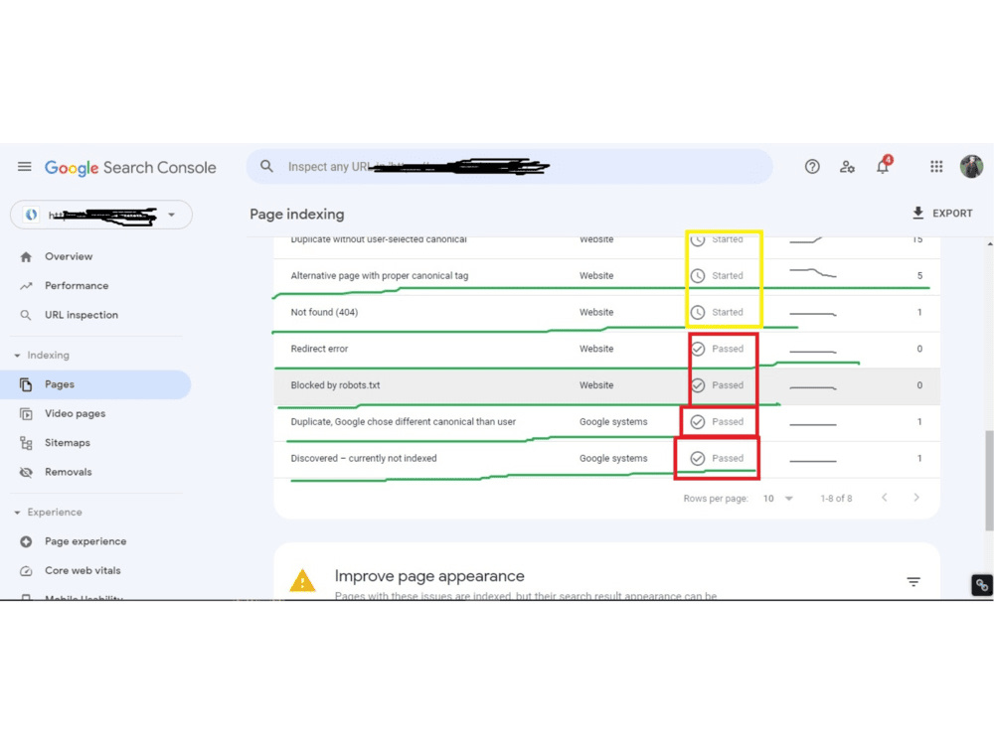Open the Blocked by robots.txt row

tap(606, 385)
